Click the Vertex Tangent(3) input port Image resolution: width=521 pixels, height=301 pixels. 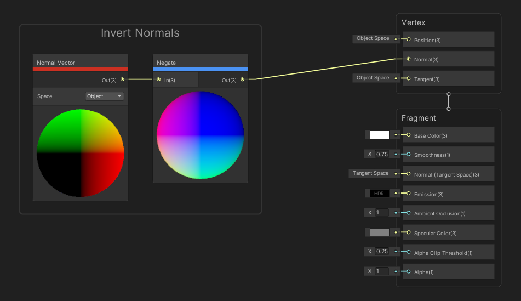pos(409,79)
